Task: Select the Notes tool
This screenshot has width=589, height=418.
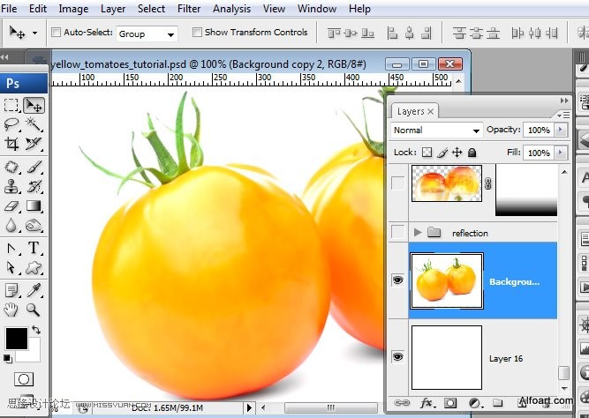Action: pyautogui.click(x=11, y=290)
